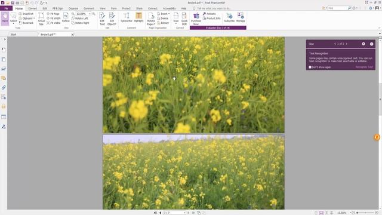The height and width of the screenshot is (215, 382).
Task: Click the Manage icon
Action: pos(241,17)
